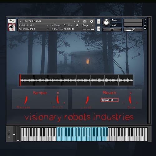Click the red waveform start marker
Screen dimensions: 156x156
click(20, 80)
